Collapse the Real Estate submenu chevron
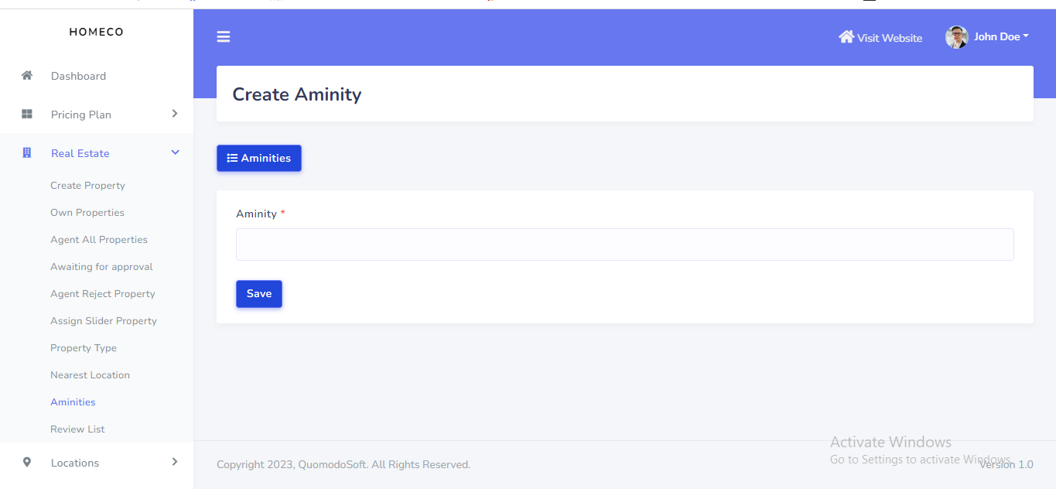This screenshot has width=1056, height=489. coord(175,153)
